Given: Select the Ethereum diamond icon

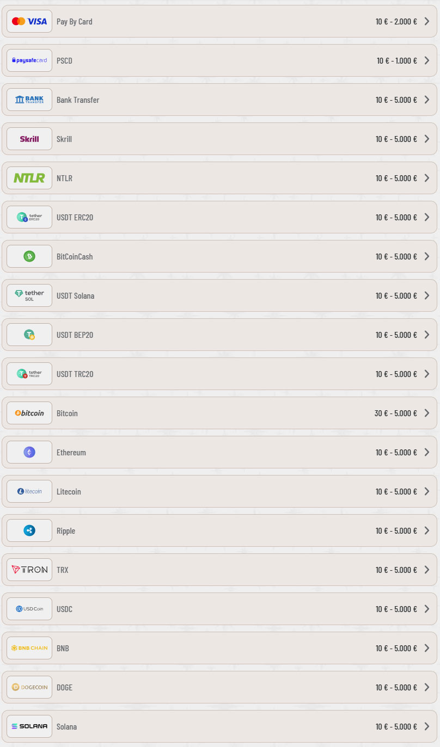Looking at the screenshot, I should coord(29,452).
